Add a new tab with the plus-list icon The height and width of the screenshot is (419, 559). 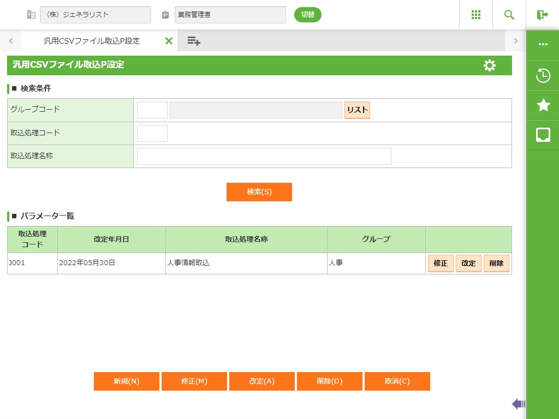(x=194, y=41)
